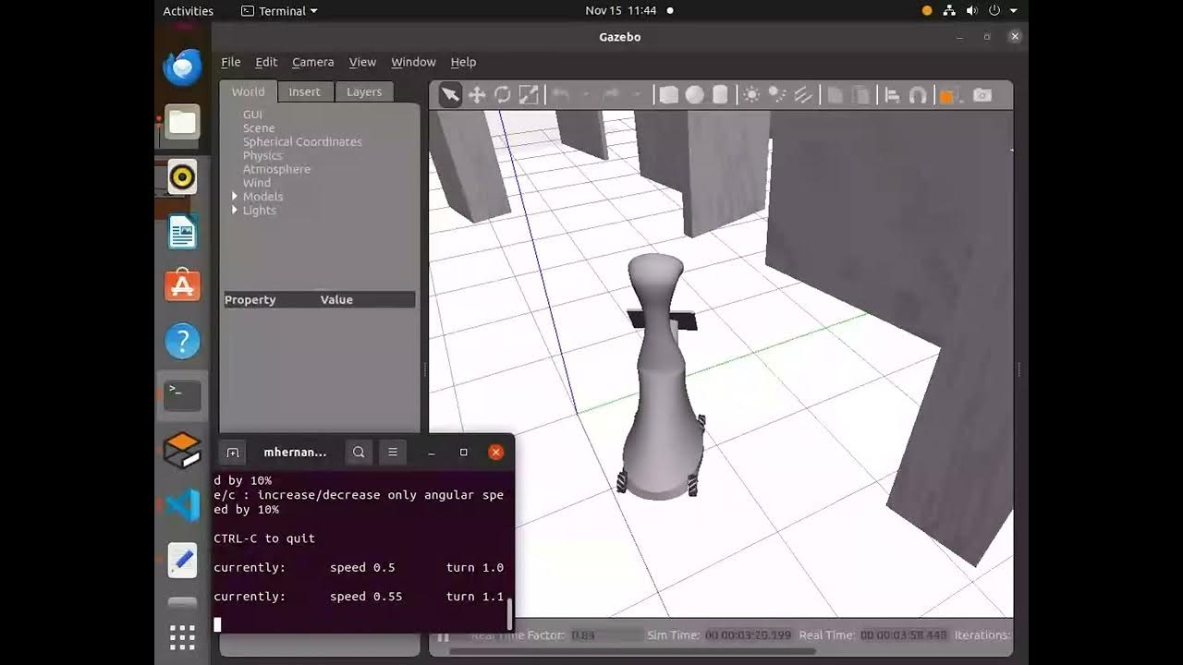Image resolution: width=1183 pixels, height=665 pixels.
Task: Insert a sphere shape
Action: point(694,95)
